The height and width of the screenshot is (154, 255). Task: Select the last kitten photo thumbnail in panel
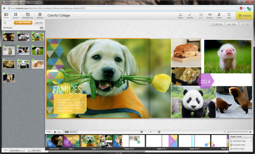(x=9, y=78)
